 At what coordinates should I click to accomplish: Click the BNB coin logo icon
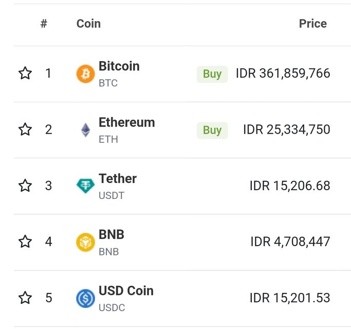[x=85, y=242]
